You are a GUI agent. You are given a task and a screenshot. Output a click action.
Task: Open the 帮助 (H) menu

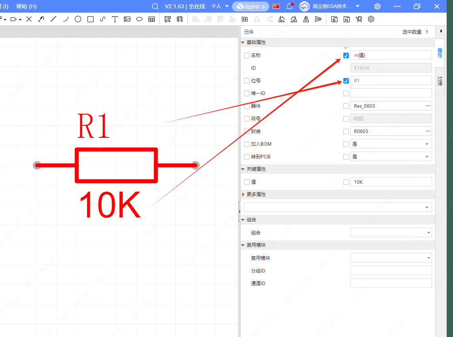(27, 6)
